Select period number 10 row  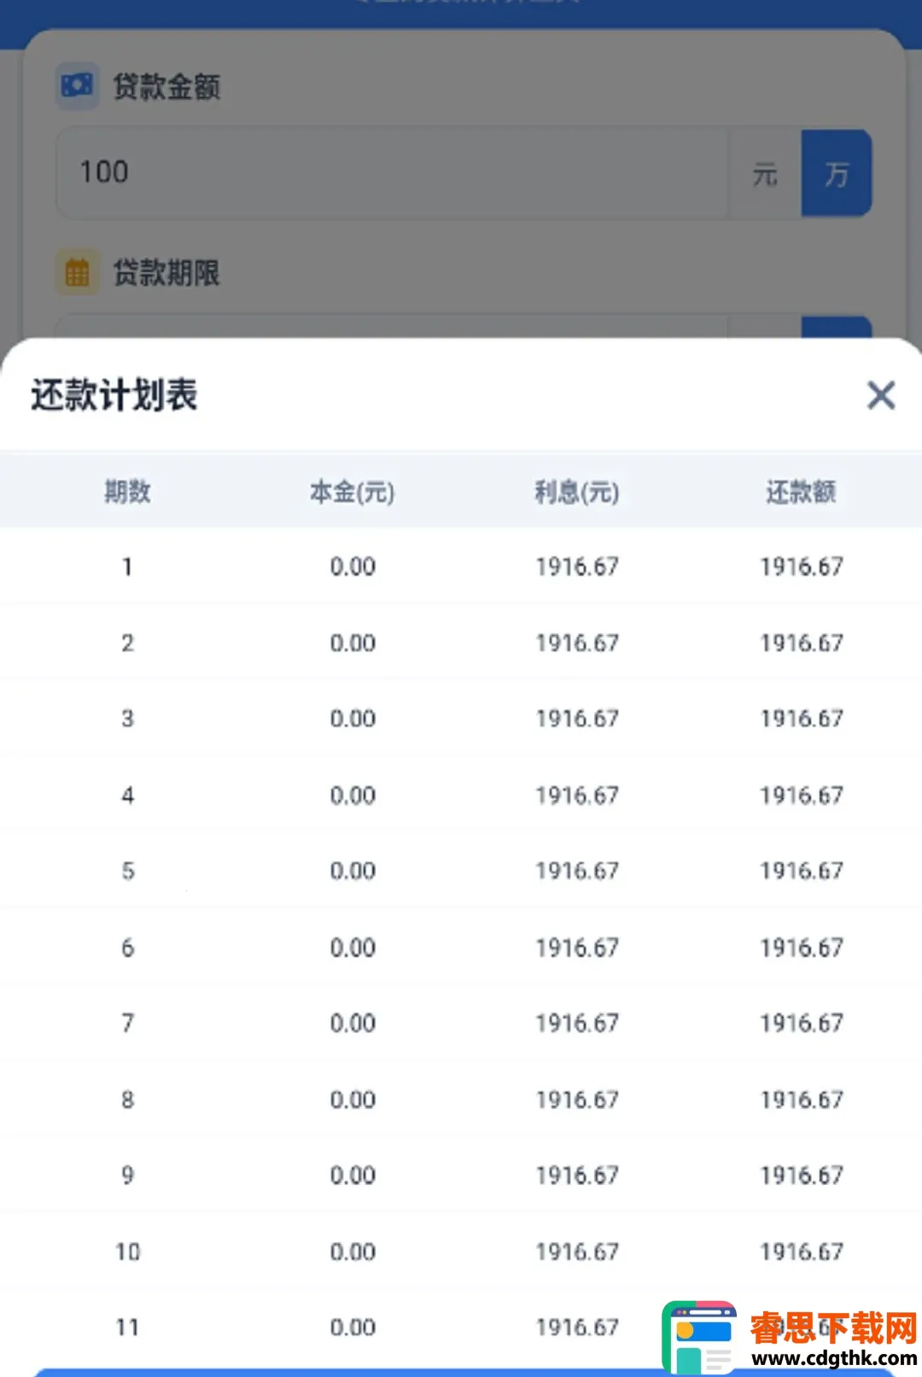461,1252
